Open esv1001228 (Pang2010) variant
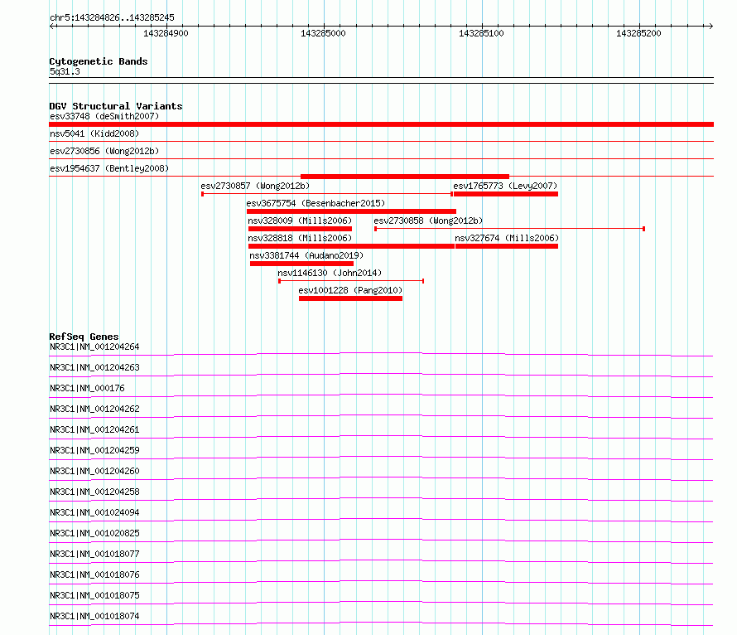 [350, 290]
